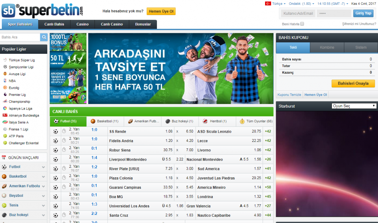Image resolution: width=378 pixels, height=223 pixels.
Task: Open the GMT timezone dropdown
Action: point(333,4)
